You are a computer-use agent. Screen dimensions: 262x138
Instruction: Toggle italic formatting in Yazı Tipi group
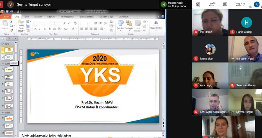(40, 29)
